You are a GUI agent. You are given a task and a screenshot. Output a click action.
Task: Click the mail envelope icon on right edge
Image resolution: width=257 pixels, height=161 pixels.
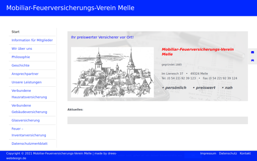coord(252,52)
